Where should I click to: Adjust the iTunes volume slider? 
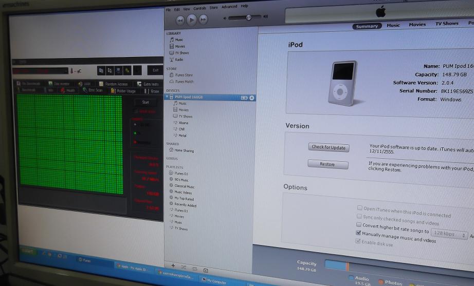coord(248,17)
